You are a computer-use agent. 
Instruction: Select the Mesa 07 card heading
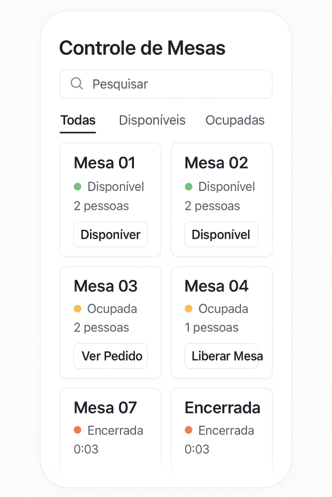click(105, 408)
